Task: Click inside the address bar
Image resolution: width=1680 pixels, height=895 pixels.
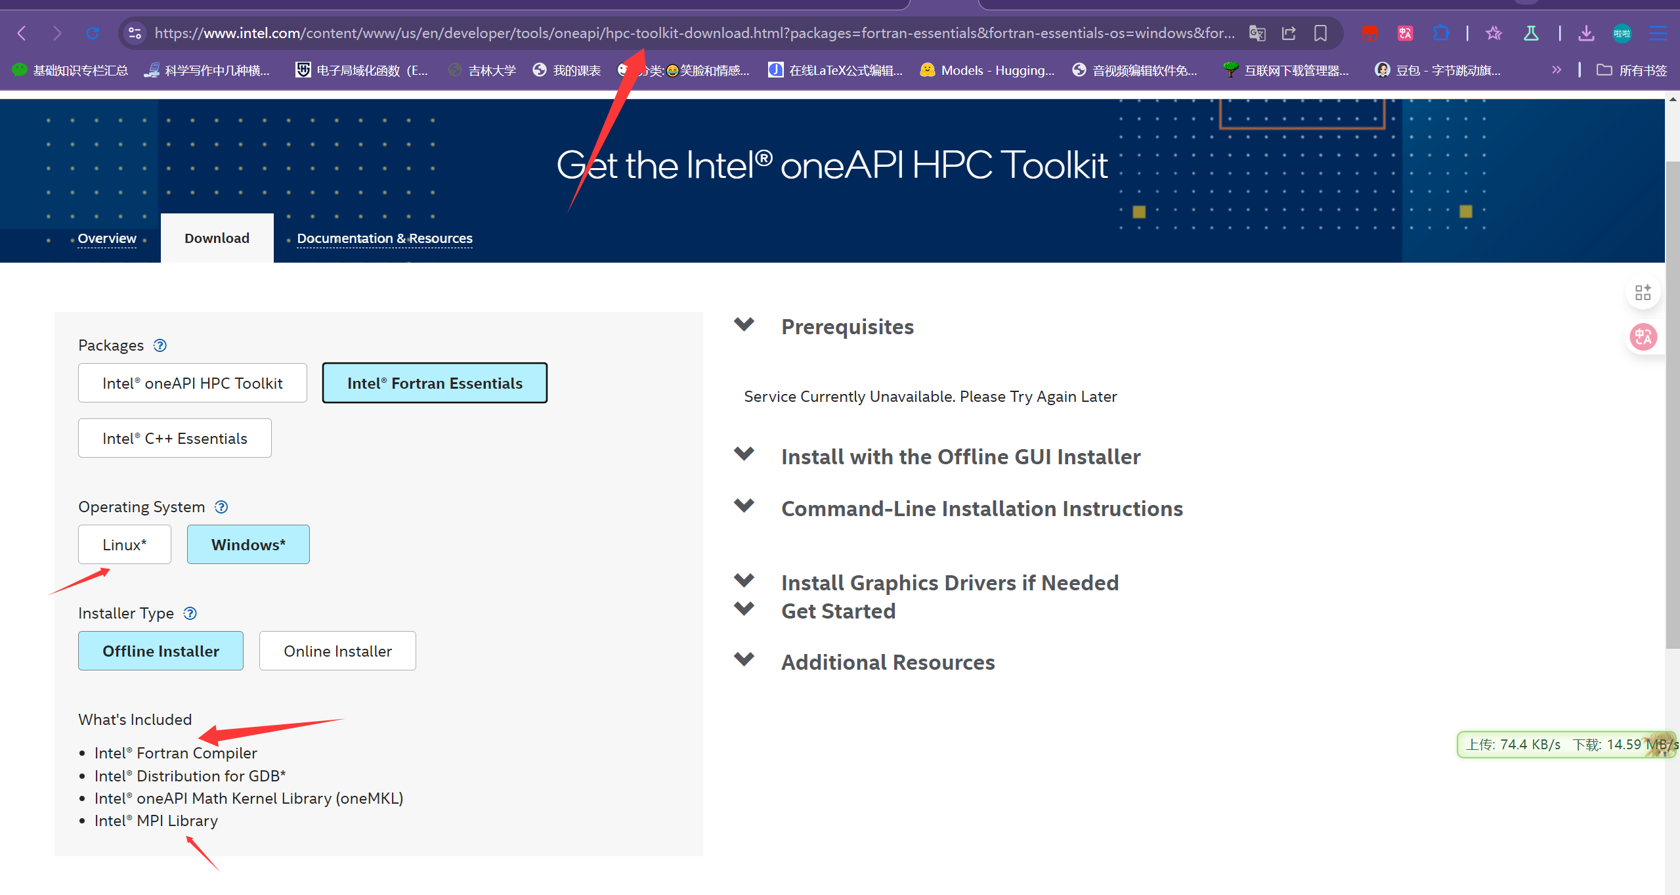Action: tap(657, 33)
